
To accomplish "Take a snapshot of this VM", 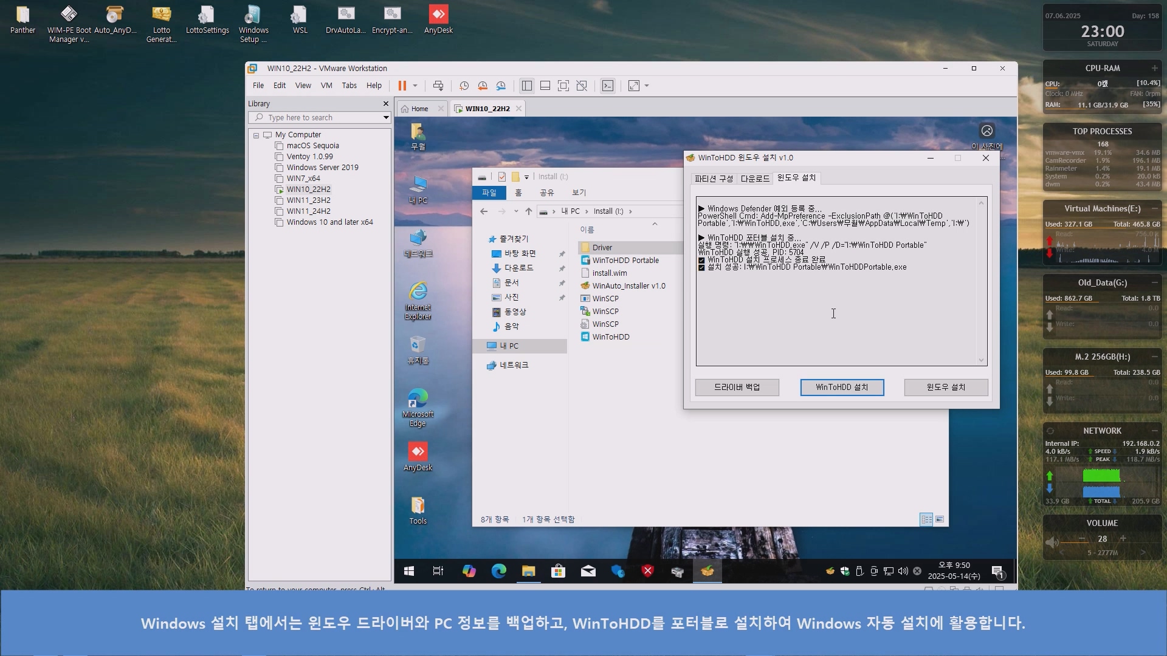I will (464, 86).
